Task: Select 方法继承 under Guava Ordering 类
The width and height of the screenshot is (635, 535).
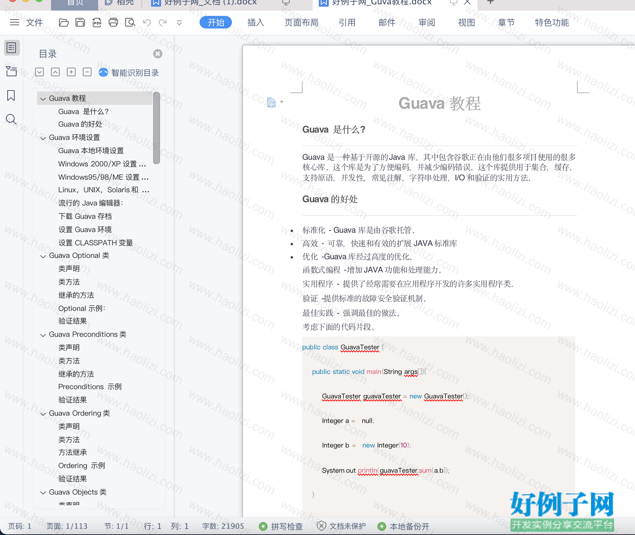Action: pos(73,452)
